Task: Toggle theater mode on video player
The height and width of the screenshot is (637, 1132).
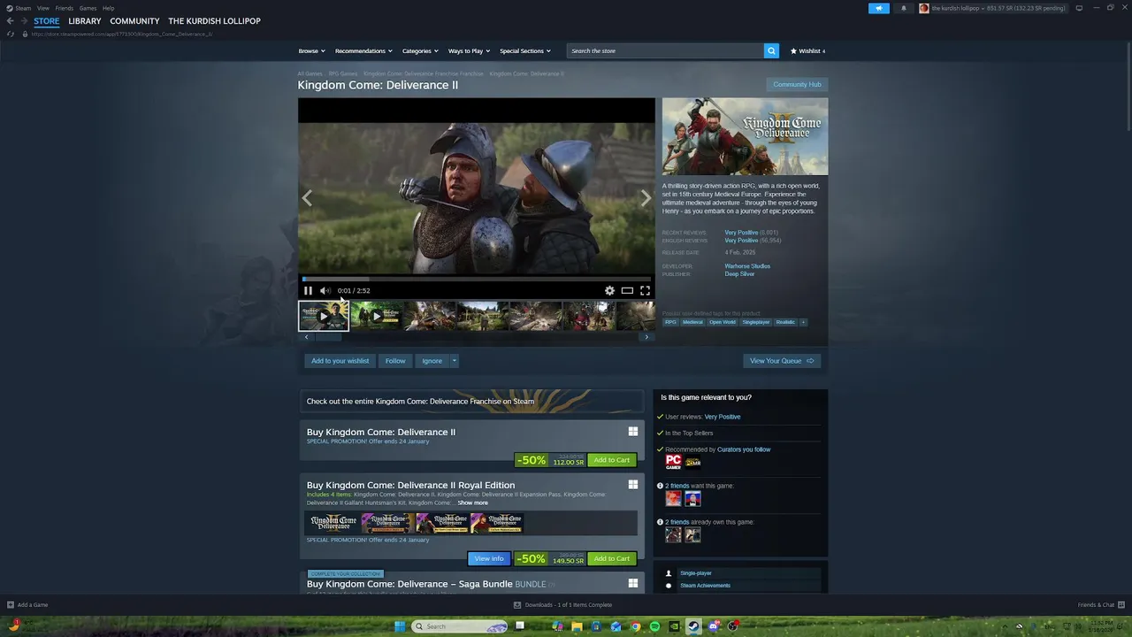Action: [627, 290]
